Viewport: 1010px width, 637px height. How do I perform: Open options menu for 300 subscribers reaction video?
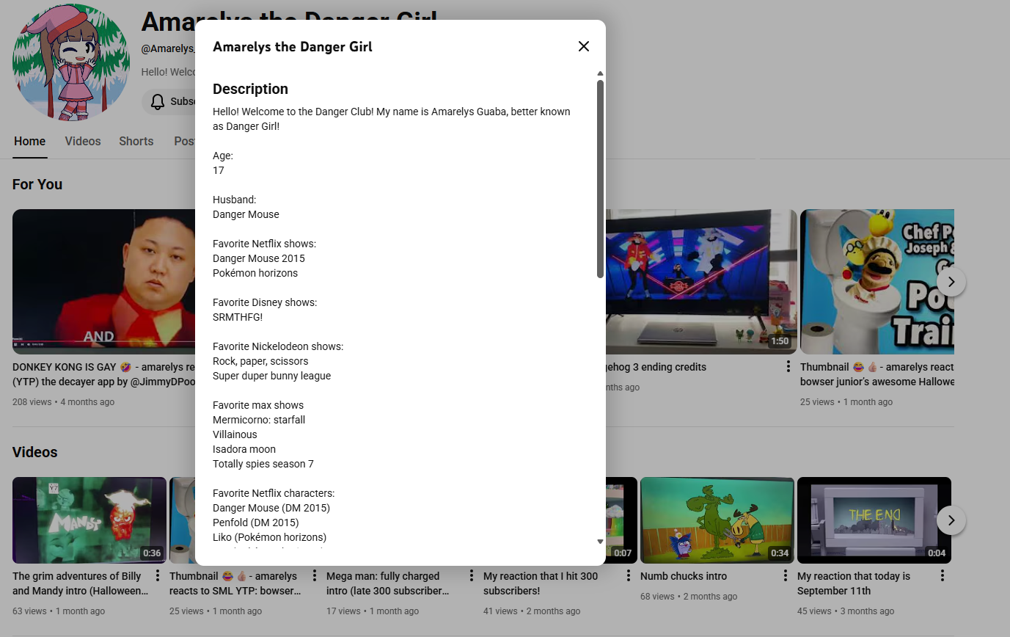[629, 575]
